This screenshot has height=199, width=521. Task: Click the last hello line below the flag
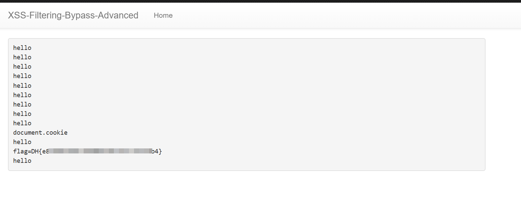coord(22,161)
